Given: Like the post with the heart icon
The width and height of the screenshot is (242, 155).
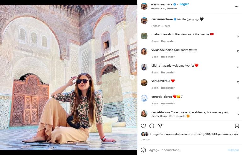Looking at the screenshot, I should [x=143, y=126].
